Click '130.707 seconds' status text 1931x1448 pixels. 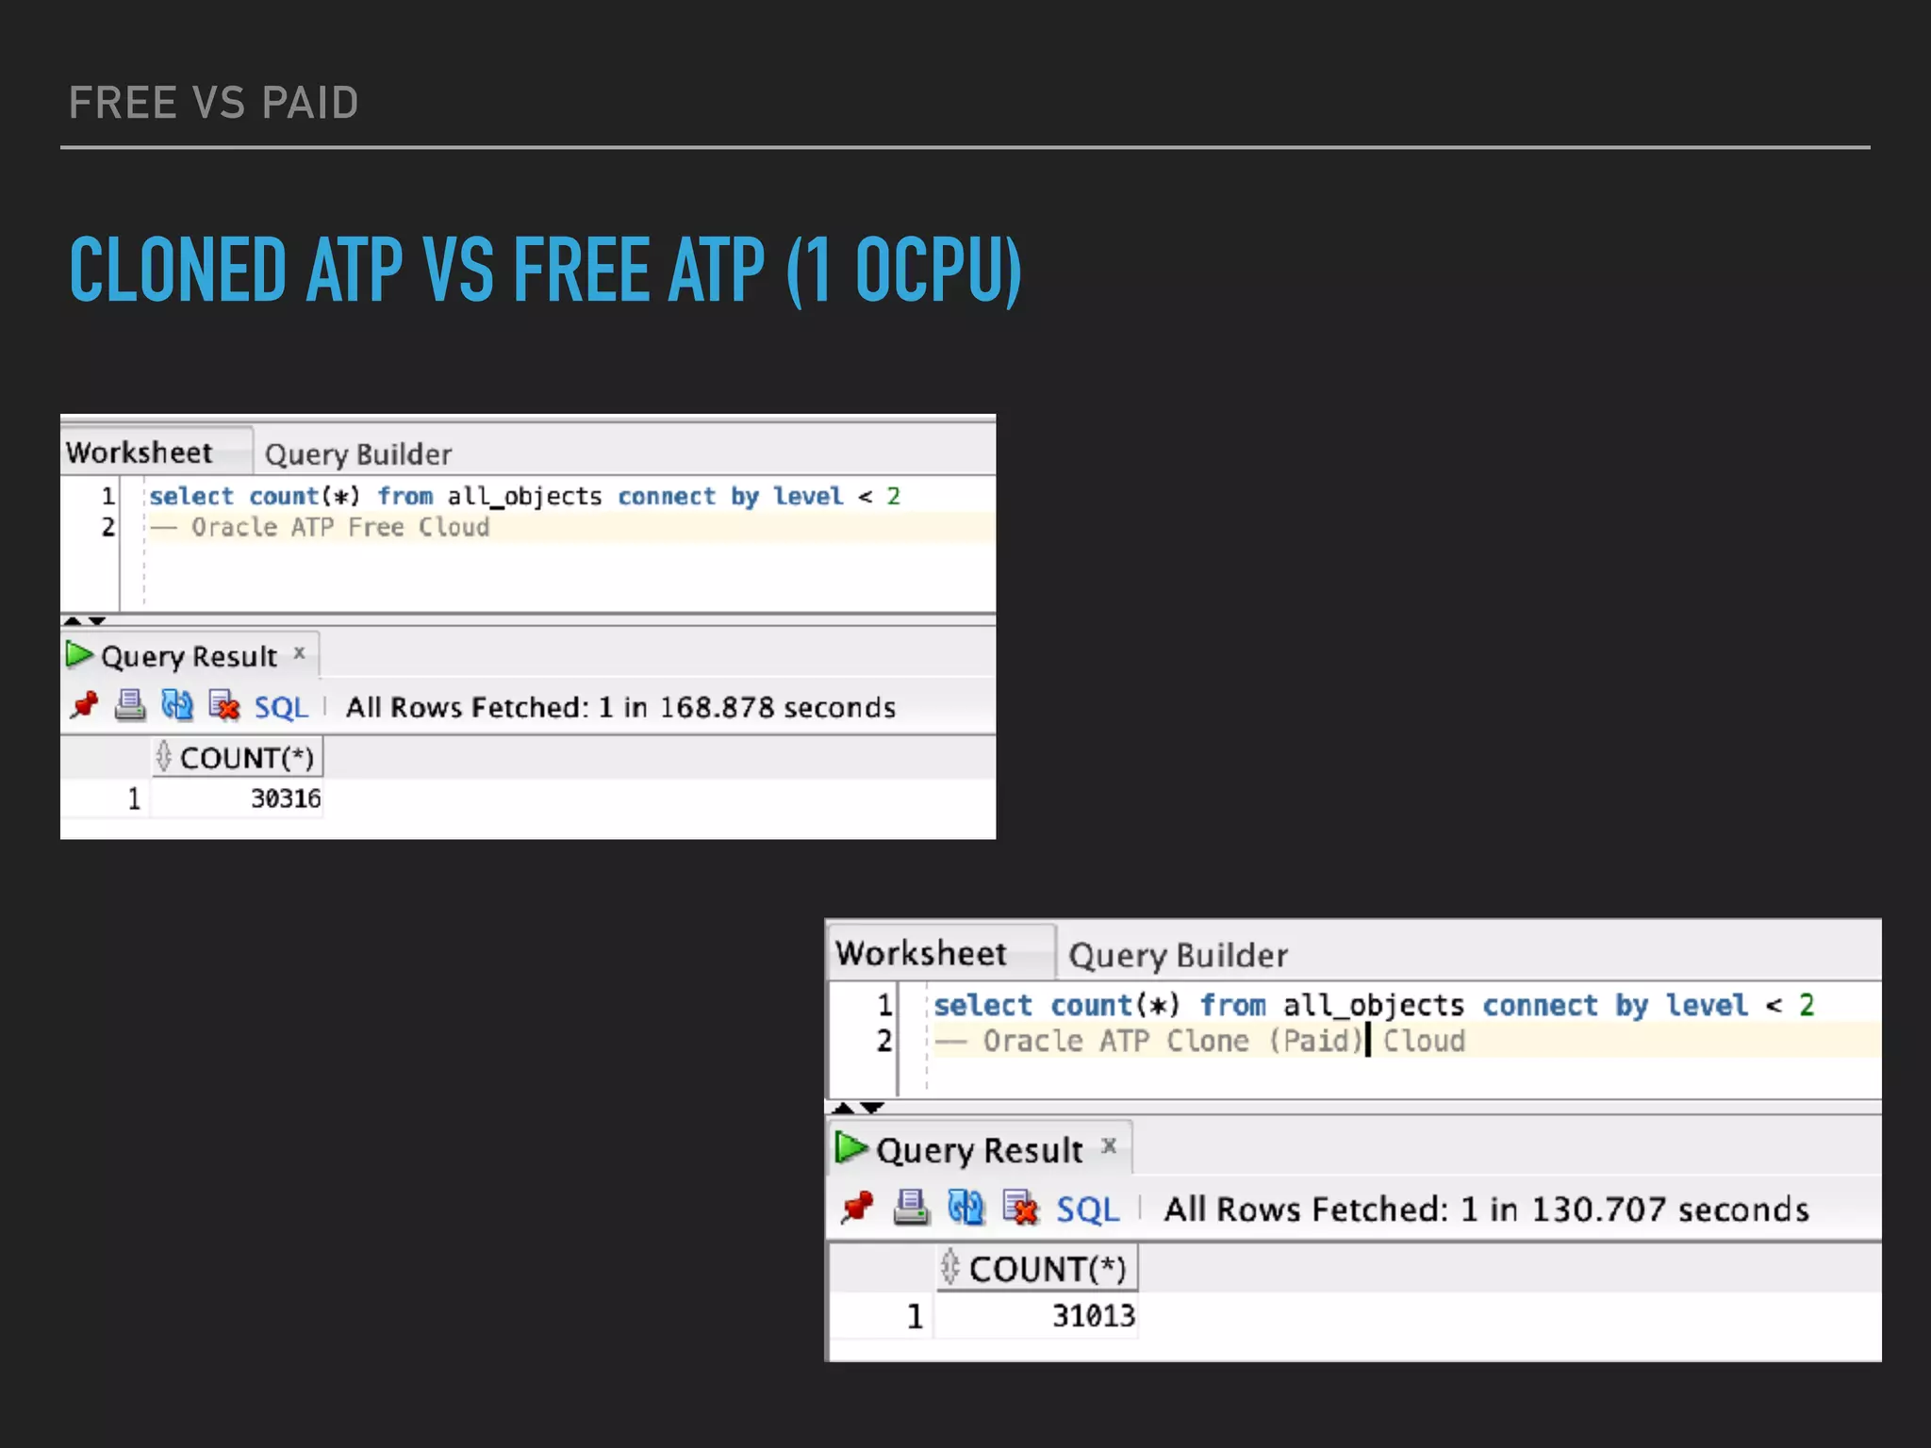tap(1670, 1209)
